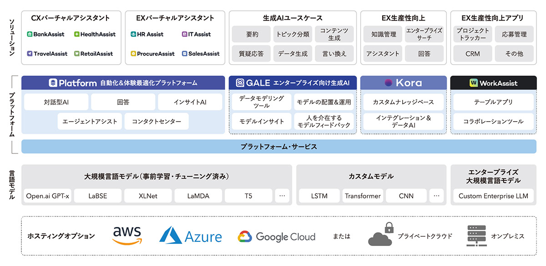Viewport: 546px width, 266px height.
Task: Select the TravelAssist icon
Action: [x=30, y=54]
